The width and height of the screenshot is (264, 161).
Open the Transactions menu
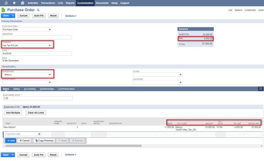48,3
